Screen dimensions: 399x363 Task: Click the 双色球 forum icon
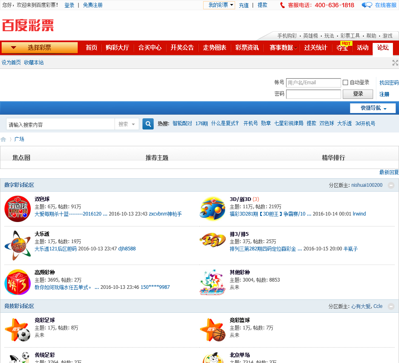(x=17, y=209)
